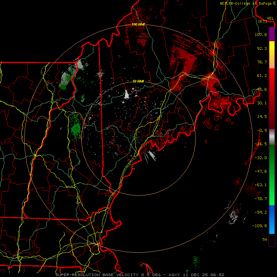Click the 50 NMI range ring label
Screen dimensions: 277x277
[x=138, y=81]
